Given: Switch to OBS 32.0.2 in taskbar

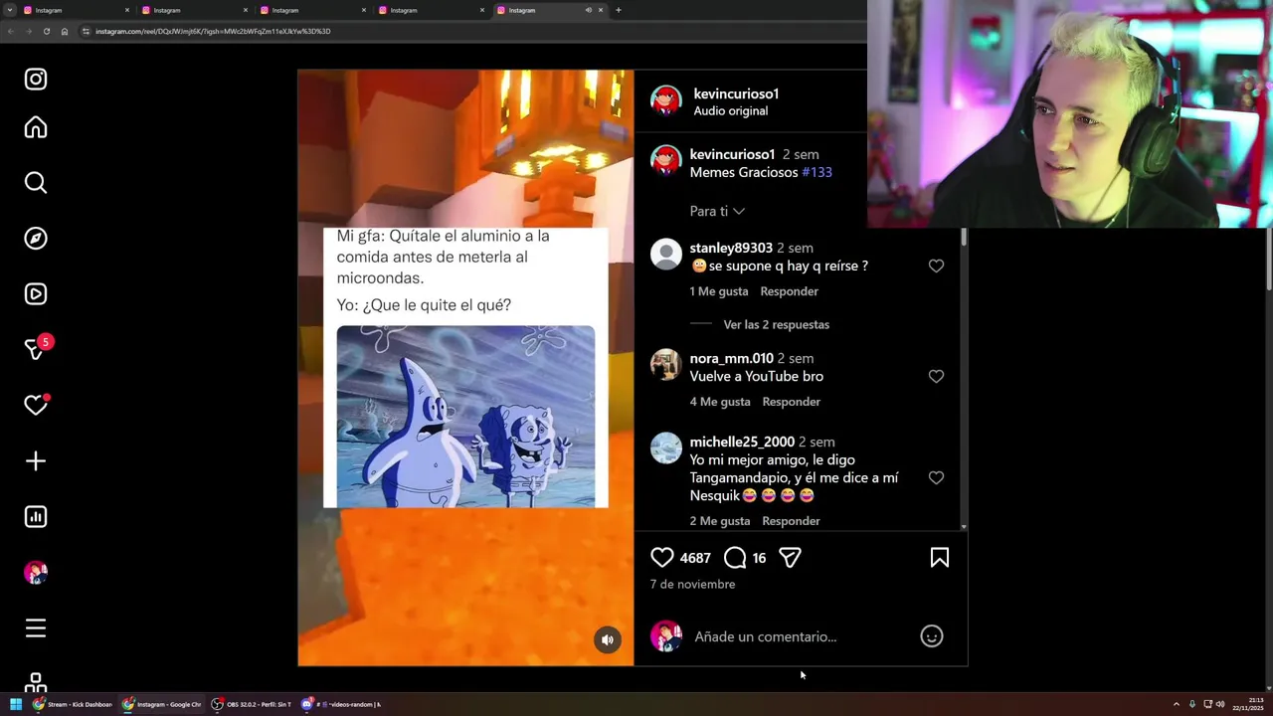Looking at the screenshot, I should pos(252,704).
